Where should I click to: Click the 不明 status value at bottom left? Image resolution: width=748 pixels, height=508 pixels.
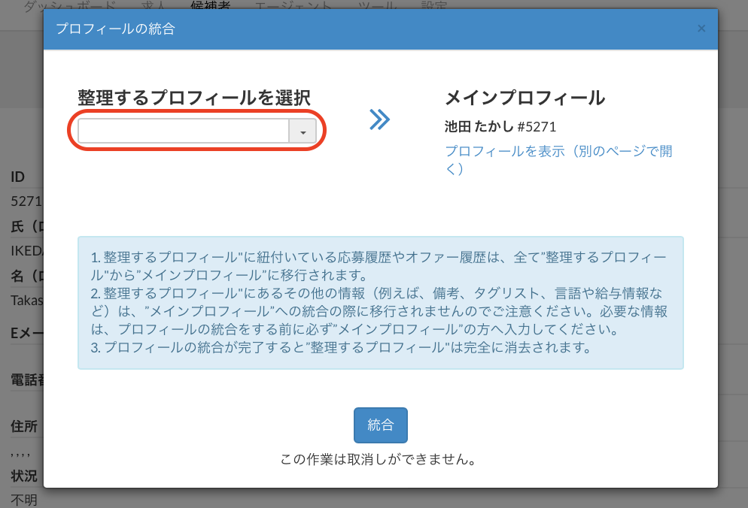[x=24, y=500]
